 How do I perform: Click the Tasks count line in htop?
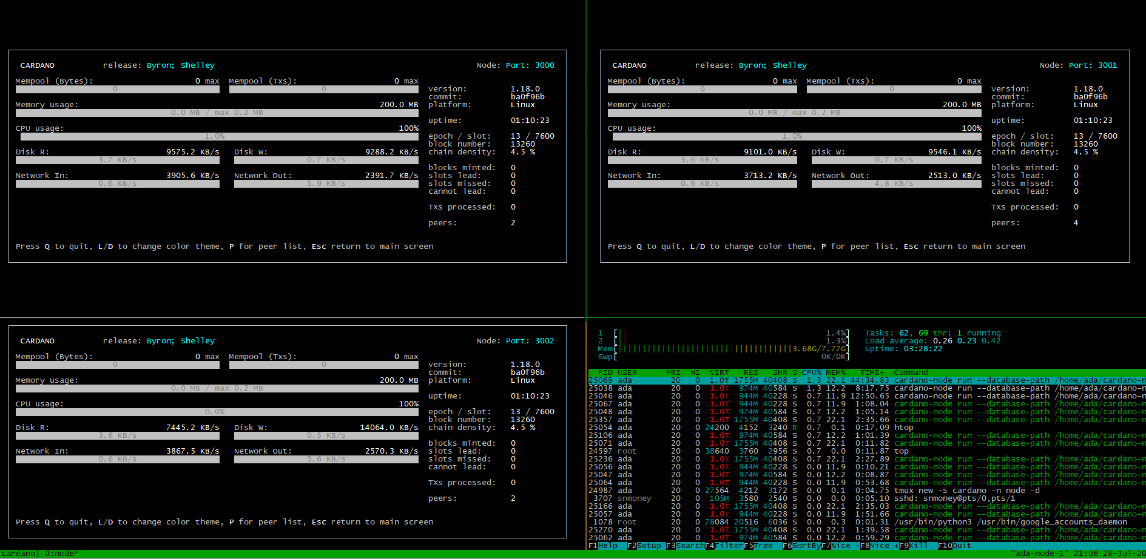tap(933, 333)
